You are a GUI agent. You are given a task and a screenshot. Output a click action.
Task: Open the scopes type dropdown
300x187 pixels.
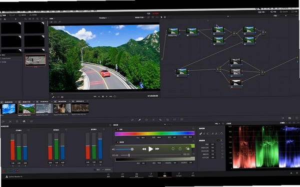coord(283,123)
